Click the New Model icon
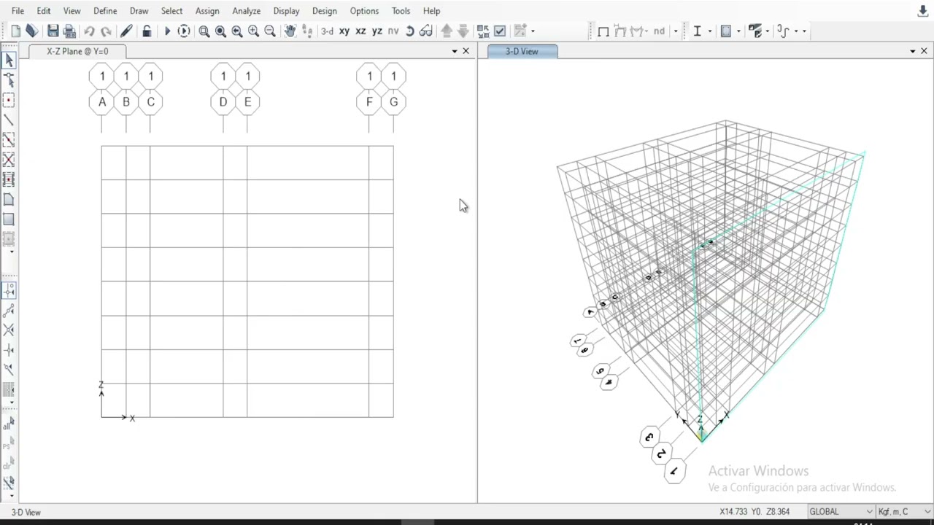The image size is (934, 525). (16, 31)
